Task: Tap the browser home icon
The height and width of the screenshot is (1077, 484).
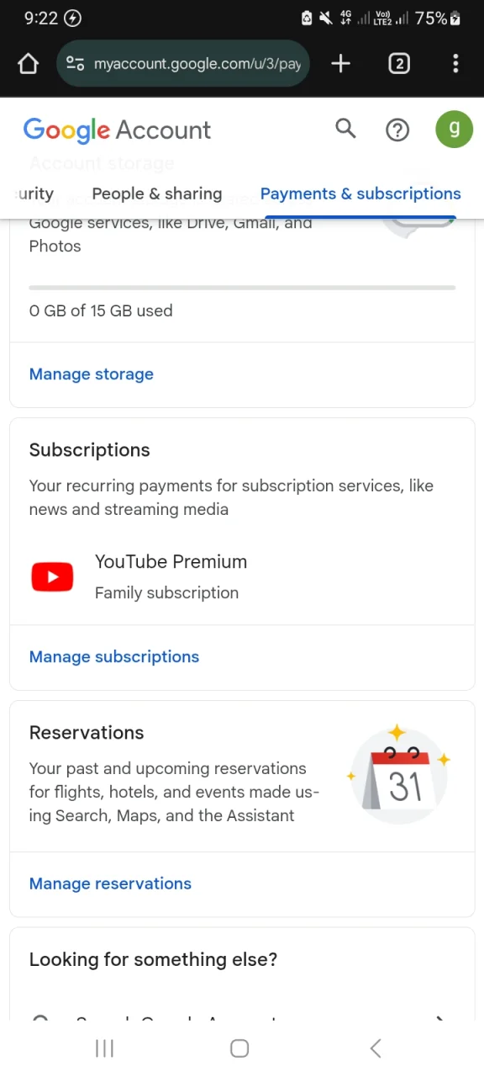Action: (29, 64)
